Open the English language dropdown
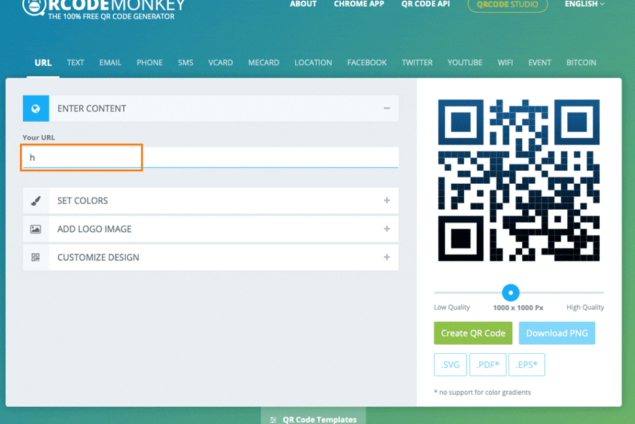The height and width of the screenshot is (424, 635). point(584,4)
